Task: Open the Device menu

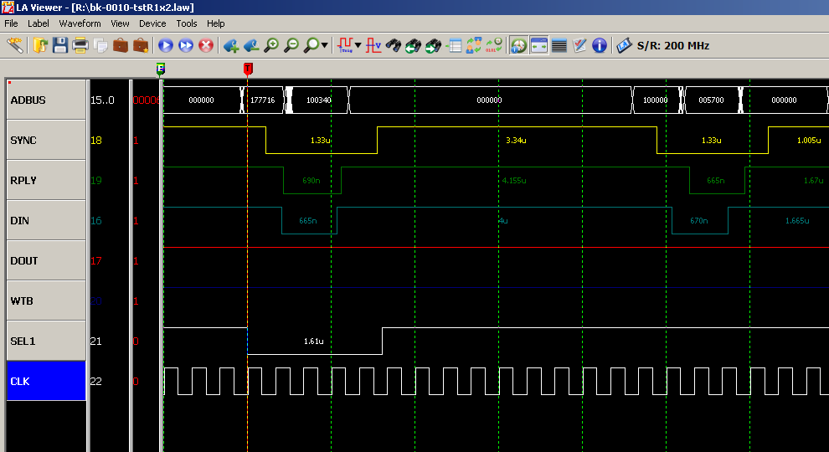Action: 152,23
